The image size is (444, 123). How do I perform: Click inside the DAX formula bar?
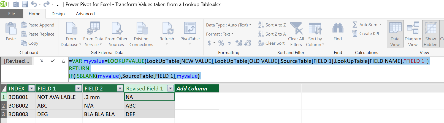pos(256,69)
